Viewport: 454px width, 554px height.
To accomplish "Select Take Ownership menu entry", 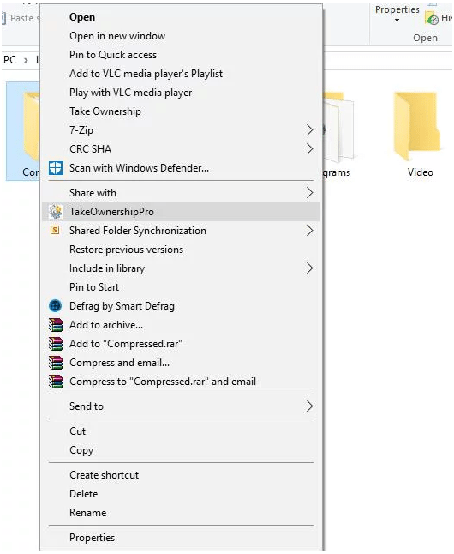I will (181, 111).
